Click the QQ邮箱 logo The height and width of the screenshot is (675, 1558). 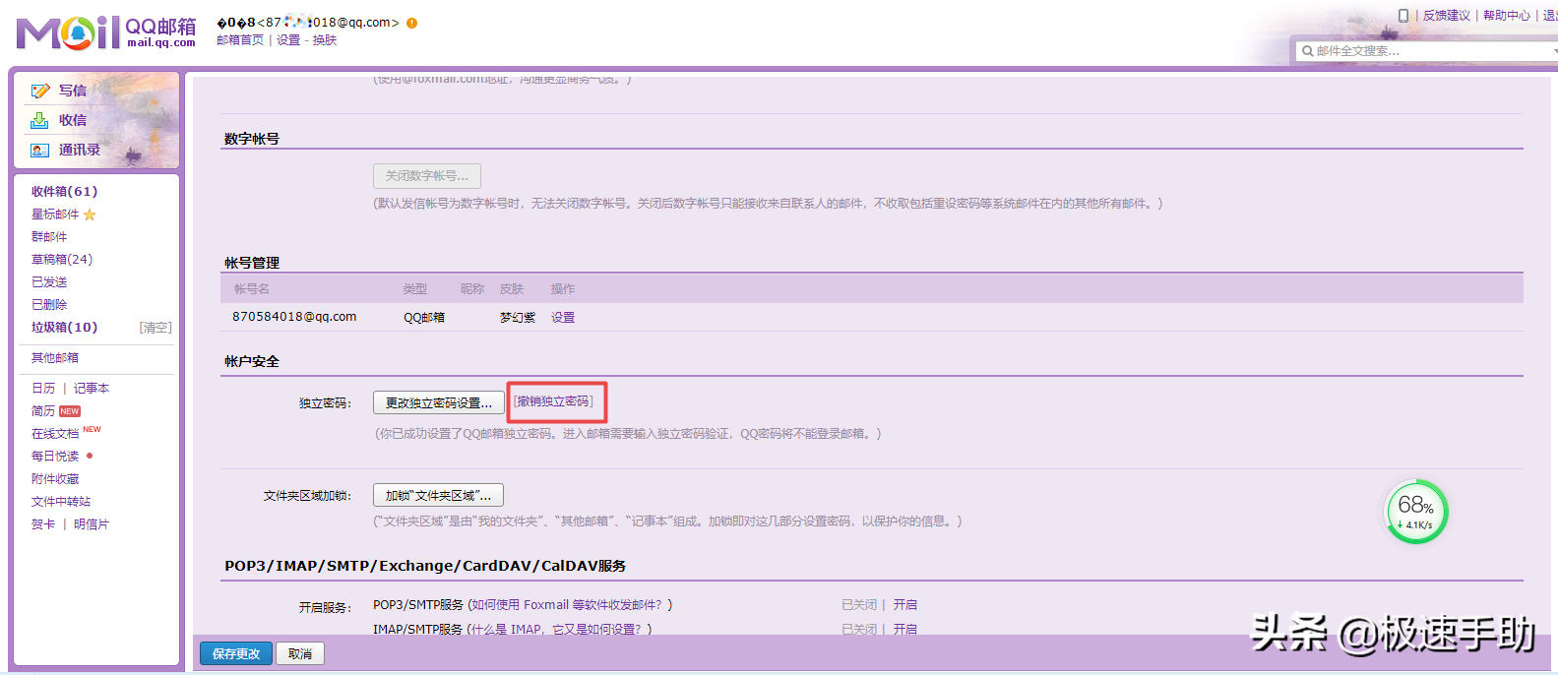pyautogui.click(x=106, y=32)
